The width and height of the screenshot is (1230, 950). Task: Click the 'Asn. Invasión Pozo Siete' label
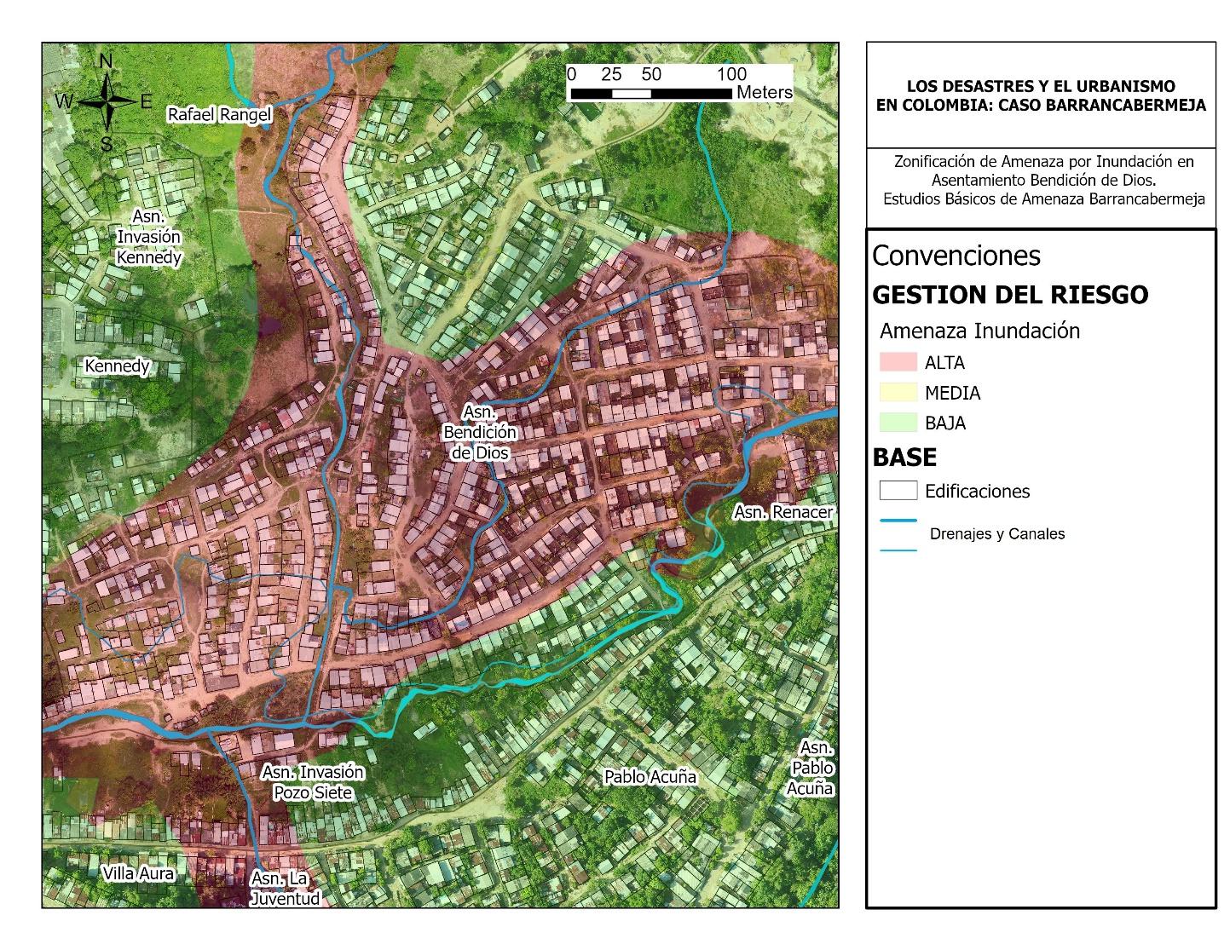click(313, 782)
